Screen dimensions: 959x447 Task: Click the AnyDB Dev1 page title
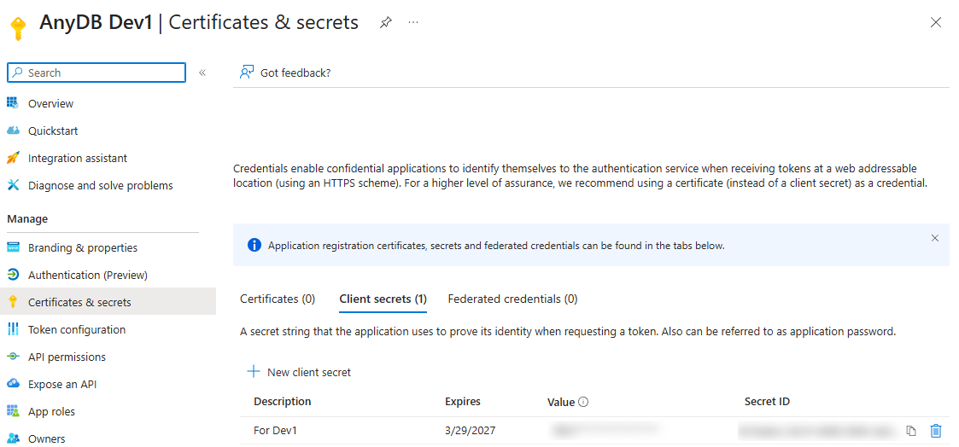pos(96,22)
